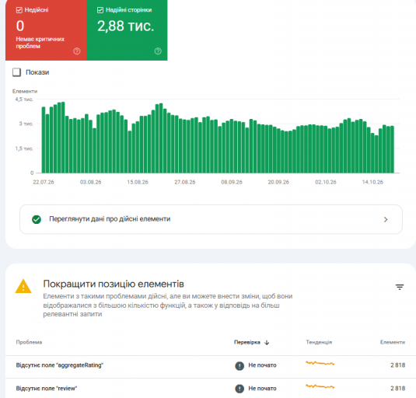Click the trend sparkline in review row
Screen dimensions: 416x398
tap(320, 386)
